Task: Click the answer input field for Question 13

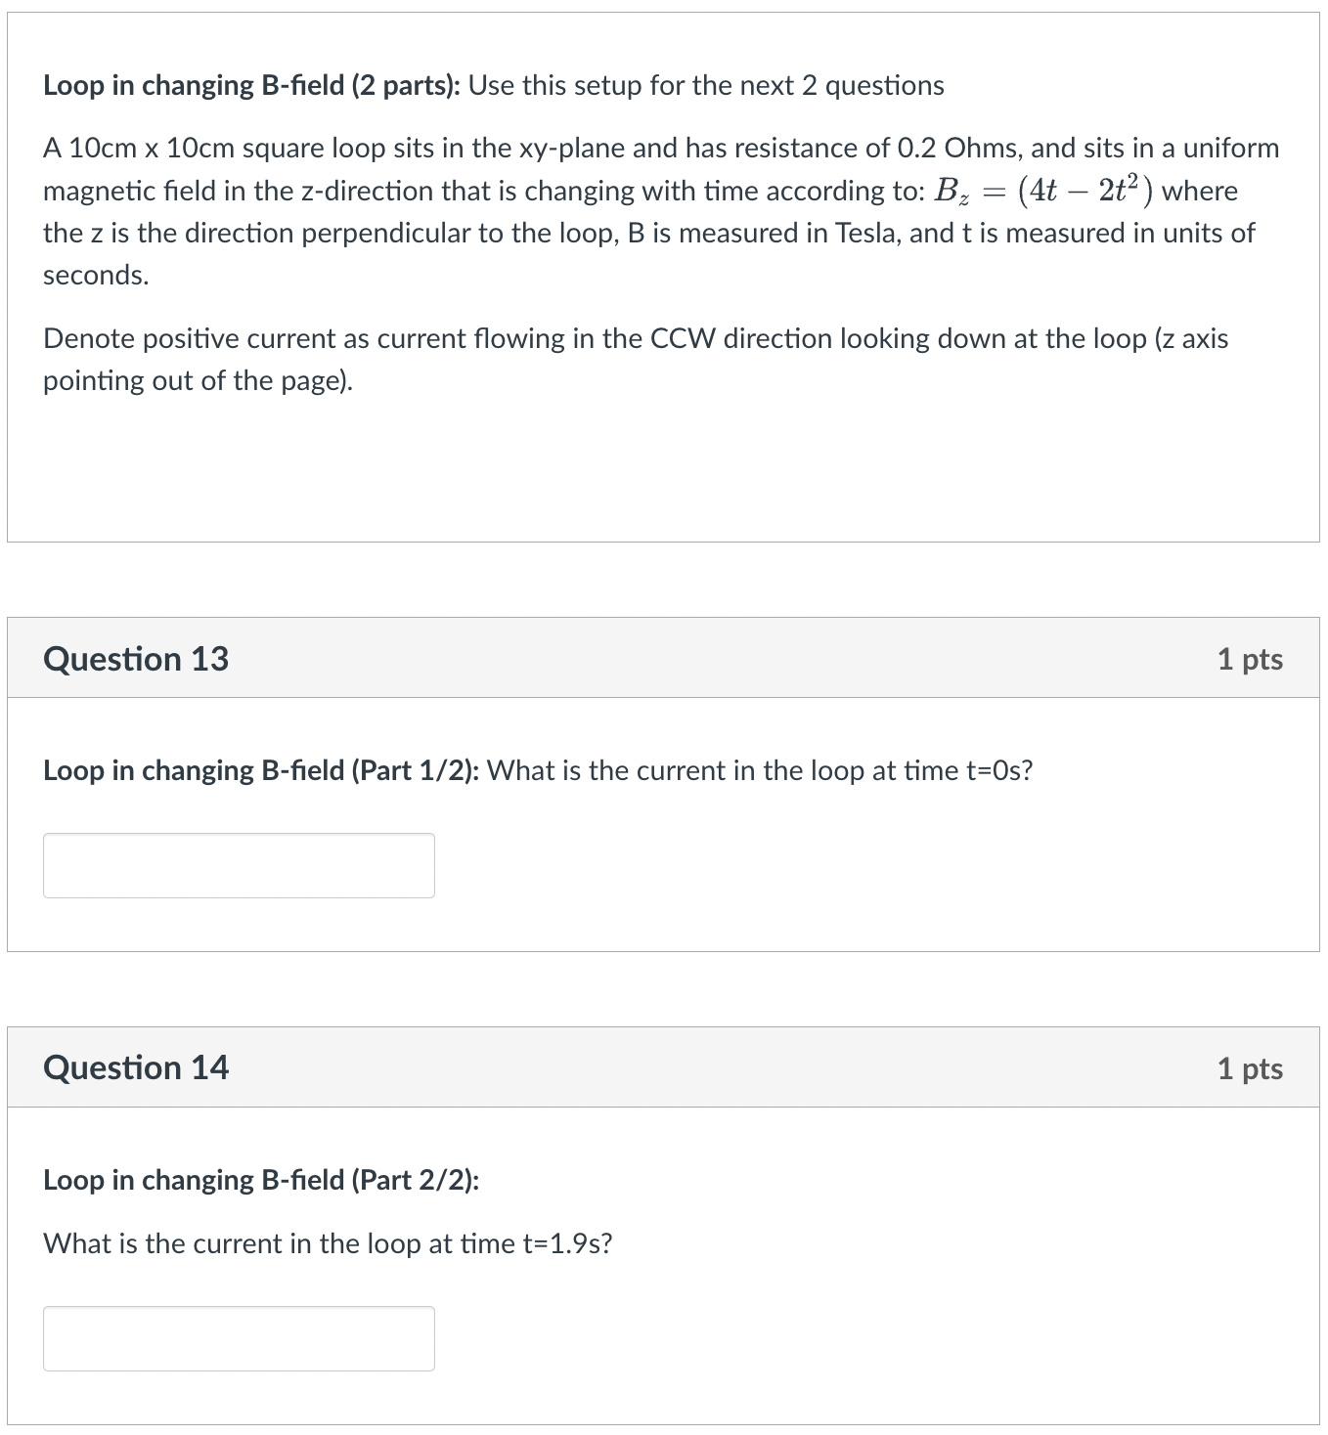Action: pos(238,865)
